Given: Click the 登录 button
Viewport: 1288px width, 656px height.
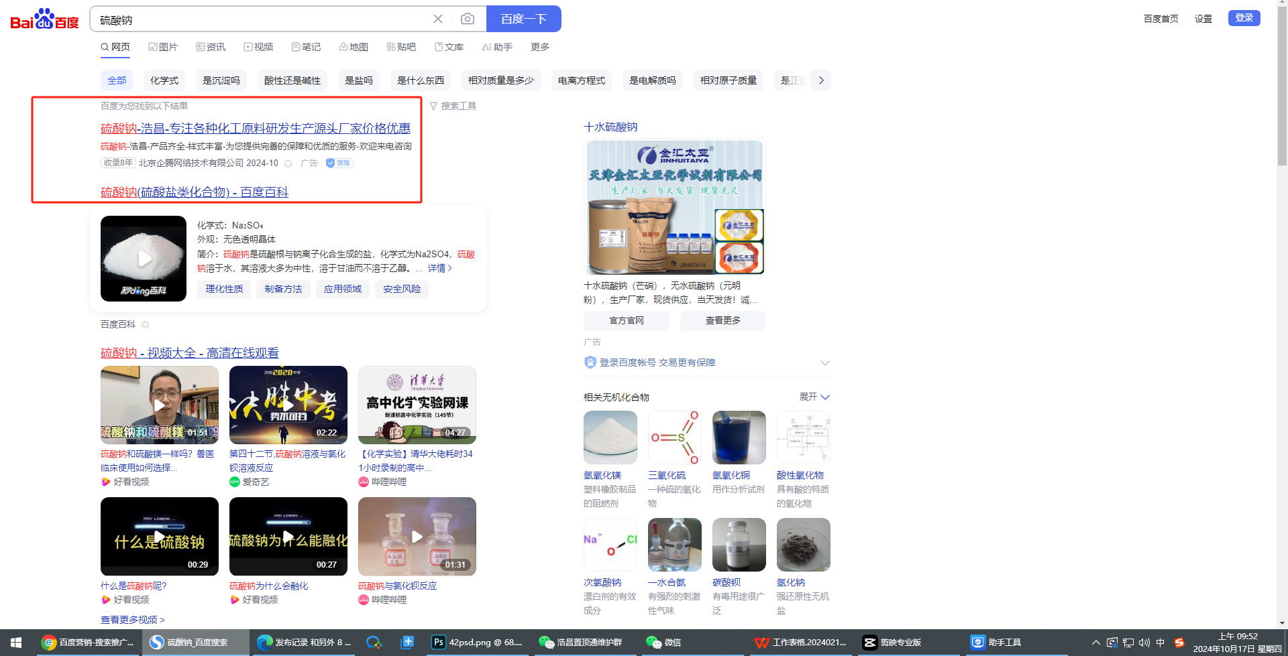Looking at the screenshot, I should 1244,18.
